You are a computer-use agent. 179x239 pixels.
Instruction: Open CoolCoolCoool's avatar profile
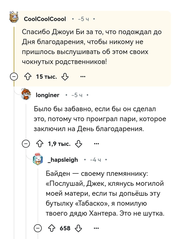click(x=14, y=18)
